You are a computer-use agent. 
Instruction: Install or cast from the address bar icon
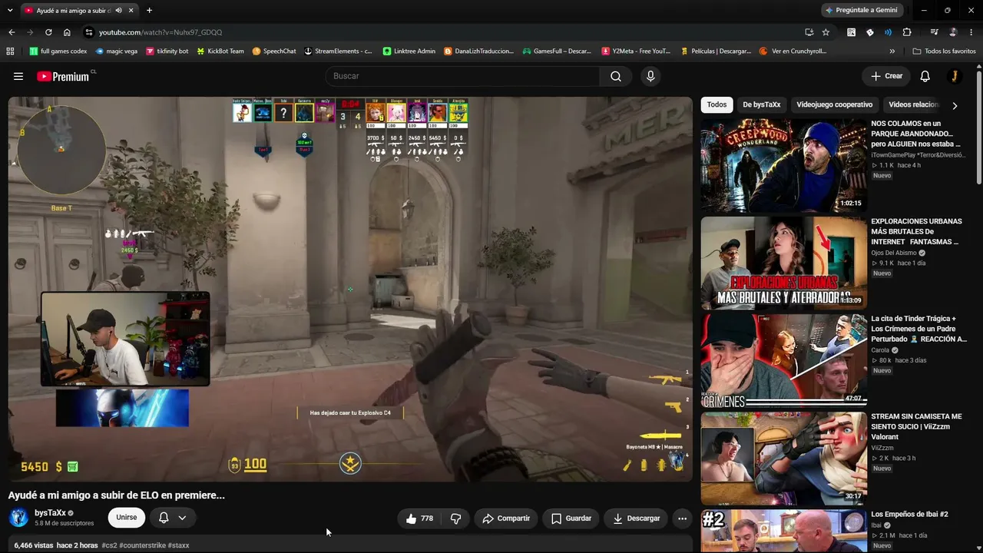tap(809, 32)
